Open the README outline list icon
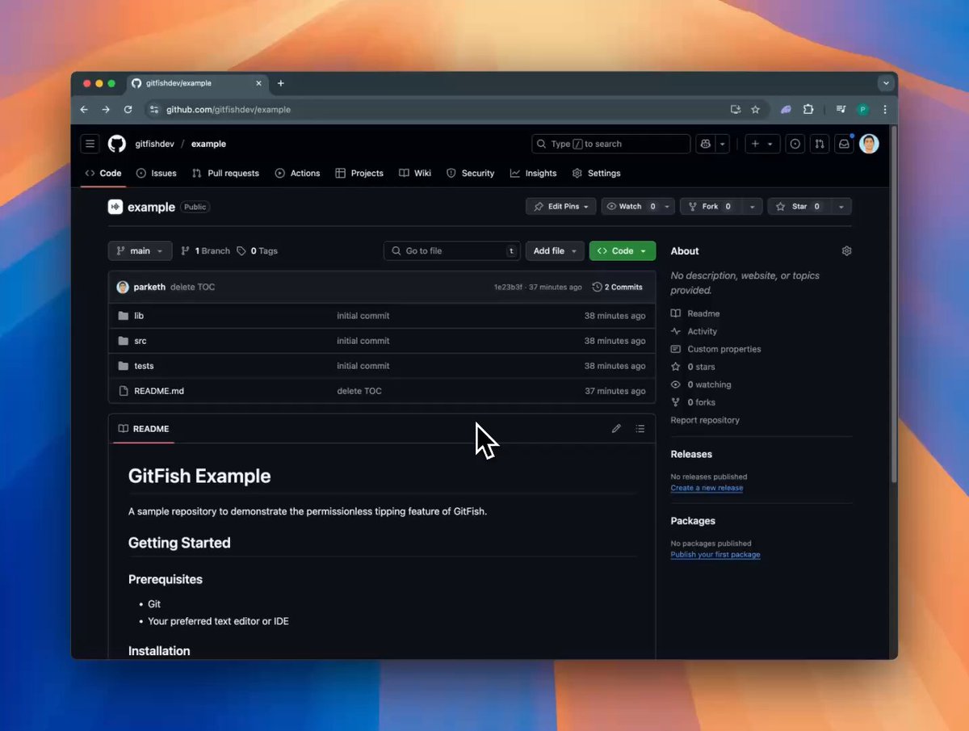The image size is (969, 731). pos(640,429)
